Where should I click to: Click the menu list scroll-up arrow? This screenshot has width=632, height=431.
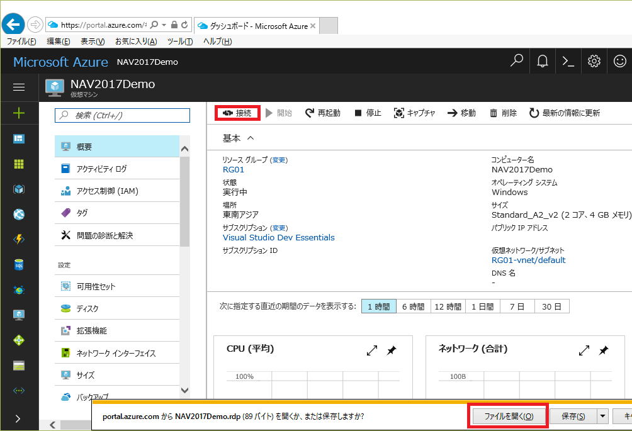[x=184, y=149]
